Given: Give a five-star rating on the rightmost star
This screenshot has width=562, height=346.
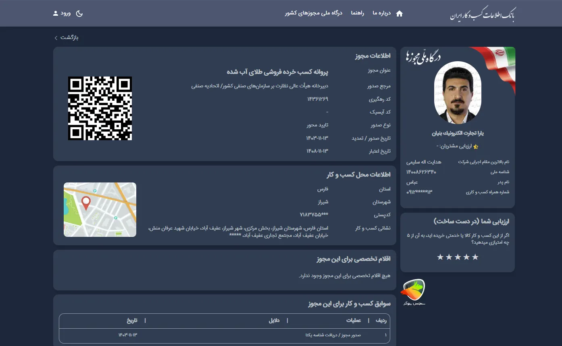Looking at the screenshot, I should point(475,257).
